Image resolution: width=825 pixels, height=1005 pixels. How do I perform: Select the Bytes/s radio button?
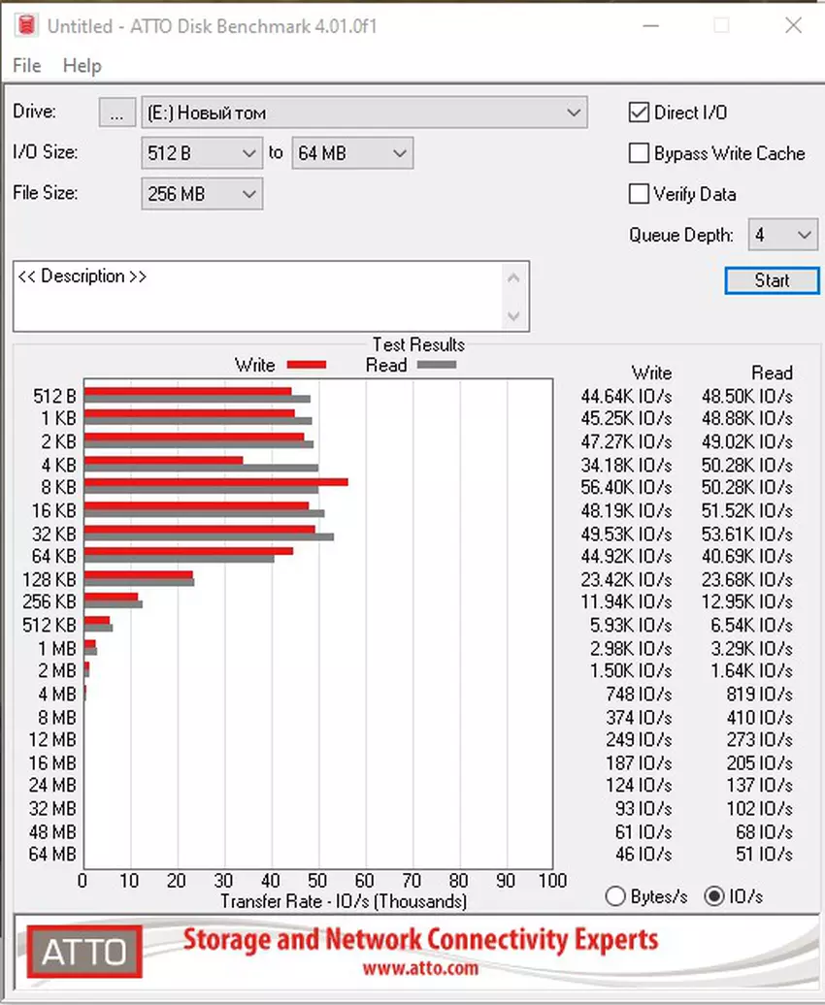coord(615,896)
